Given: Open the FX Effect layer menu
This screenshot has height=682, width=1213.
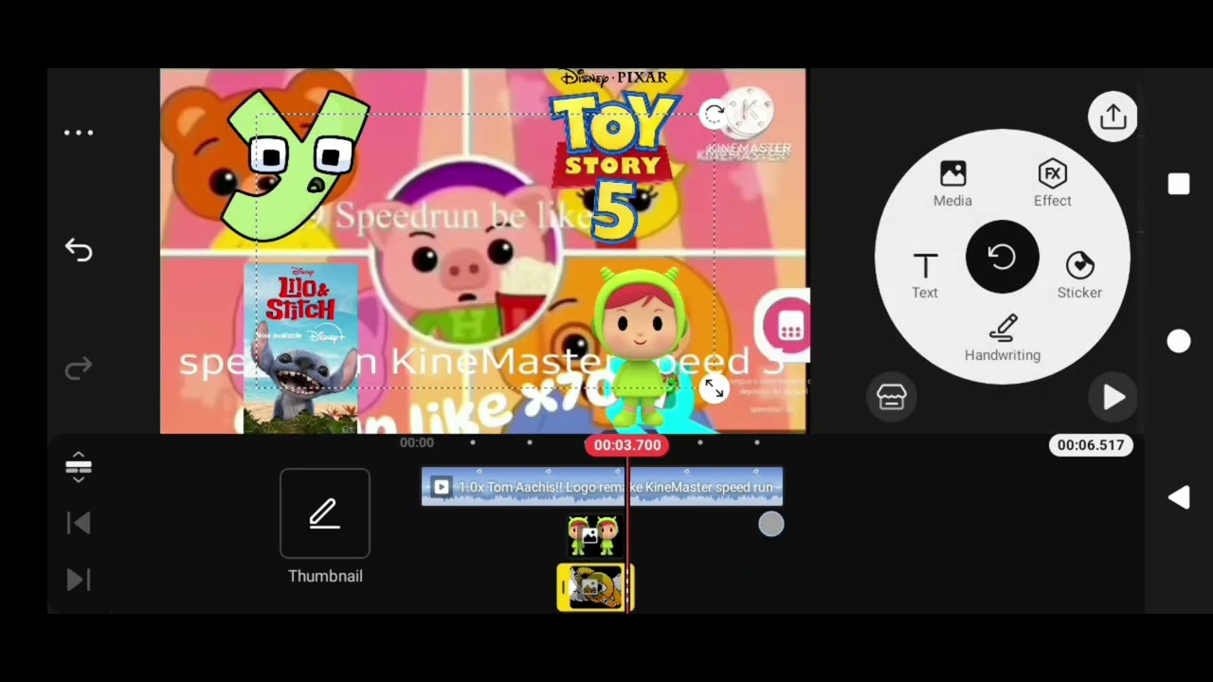Looking at the screenshot, I should click(1052, 184).
